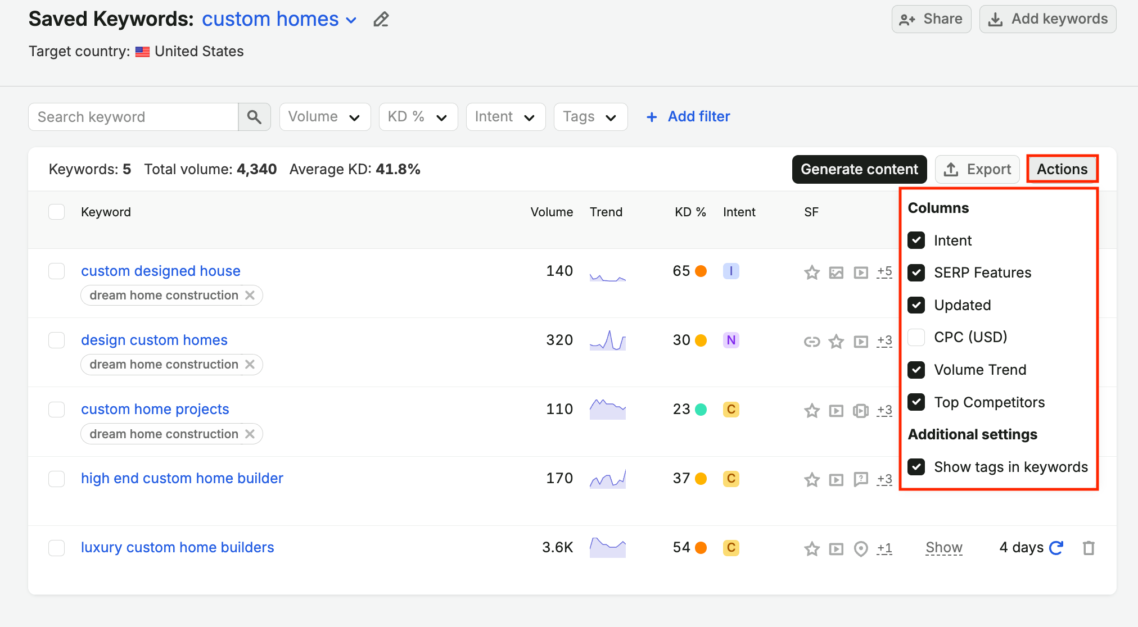Click local pack icon in luxury builders row

coord(861,548)
